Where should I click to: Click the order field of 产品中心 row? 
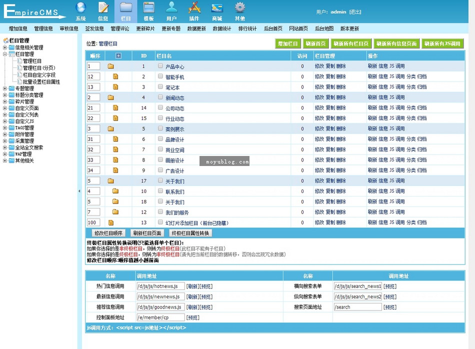click(93, 66)
